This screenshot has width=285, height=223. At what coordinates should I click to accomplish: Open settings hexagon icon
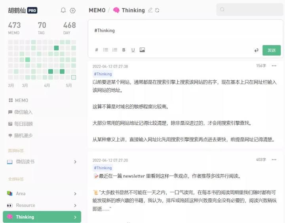(x=73, y=11)
